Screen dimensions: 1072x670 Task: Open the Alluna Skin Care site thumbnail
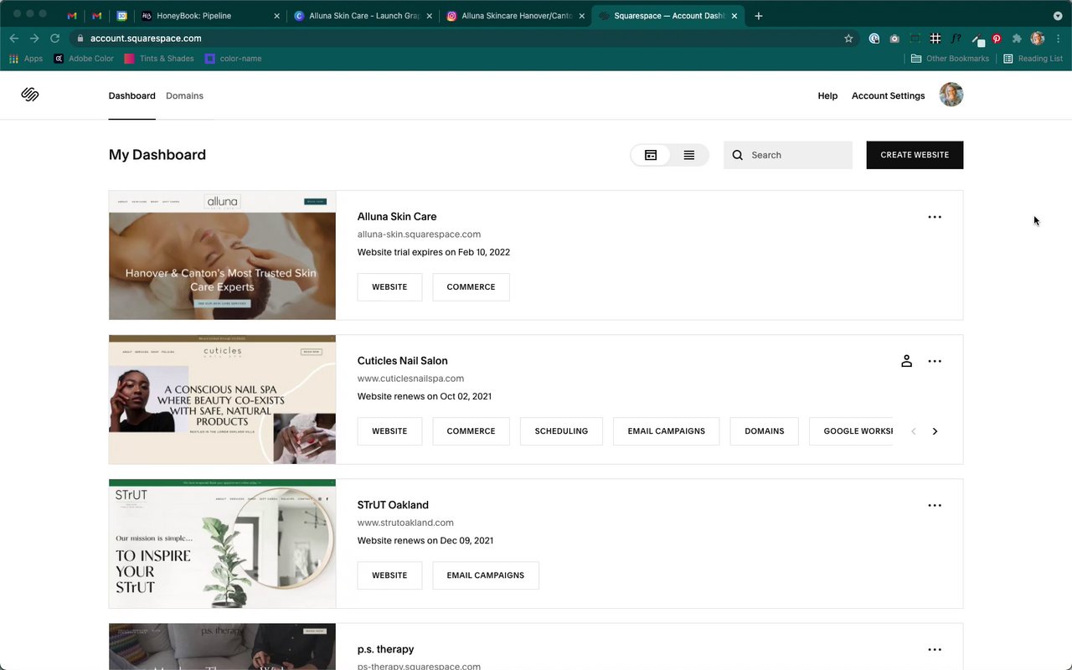pos(222,255)
